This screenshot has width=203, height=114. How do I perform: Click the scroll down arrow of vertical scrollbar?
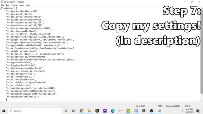pyautogui.click(x=202, y=100)
